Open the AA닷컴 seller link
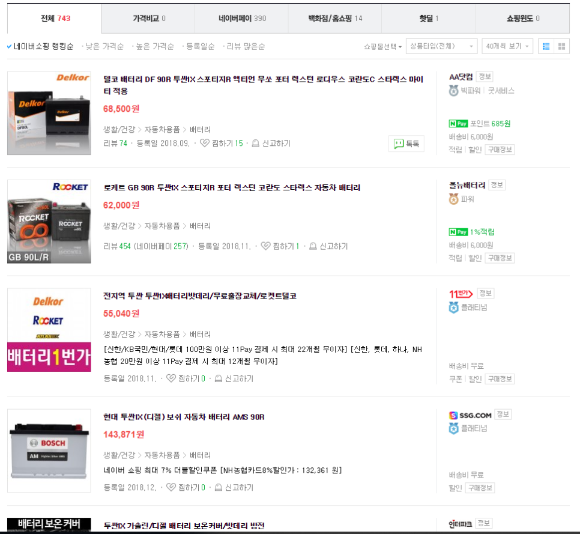This screenshot has height=534, width=580. 461,77
